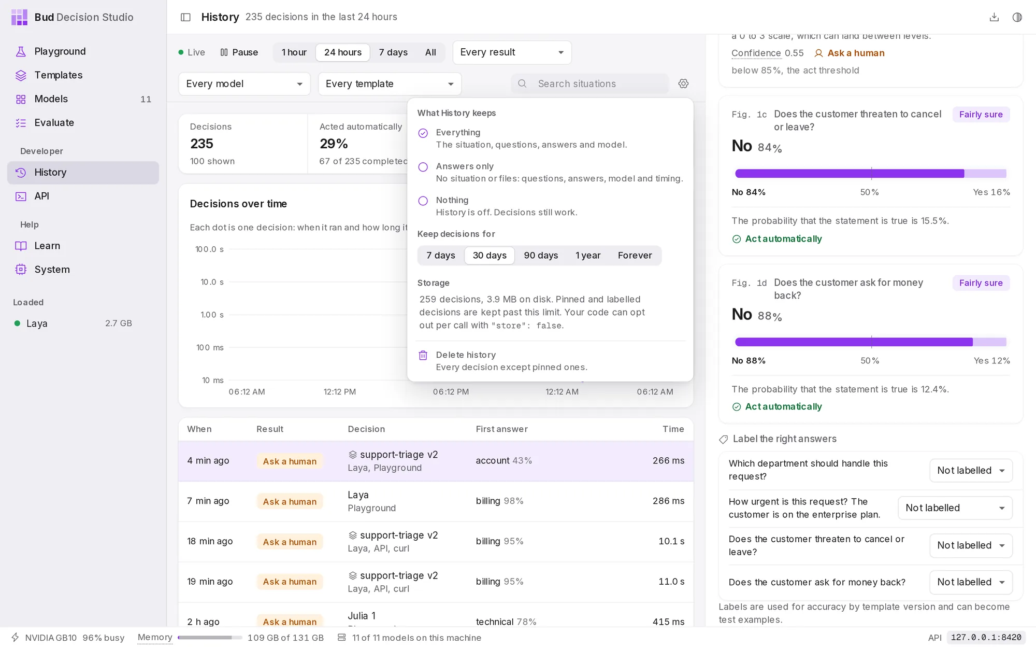Select the Answers only option
Viewport: 1036px width, 648px height.
[550, 172]
